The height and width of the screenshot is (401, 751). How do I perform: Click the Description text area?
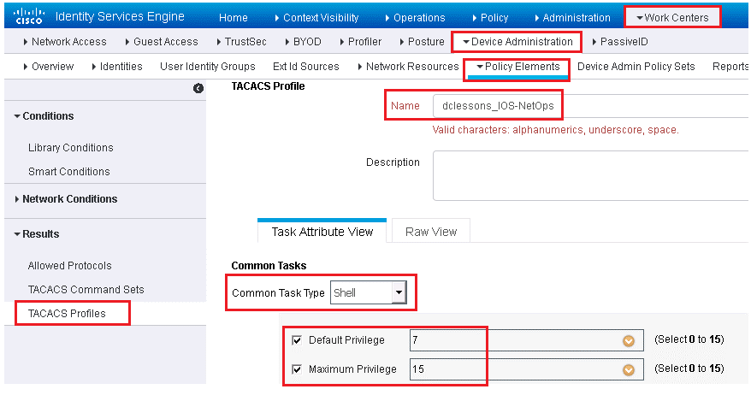click(x=590, y=175)
